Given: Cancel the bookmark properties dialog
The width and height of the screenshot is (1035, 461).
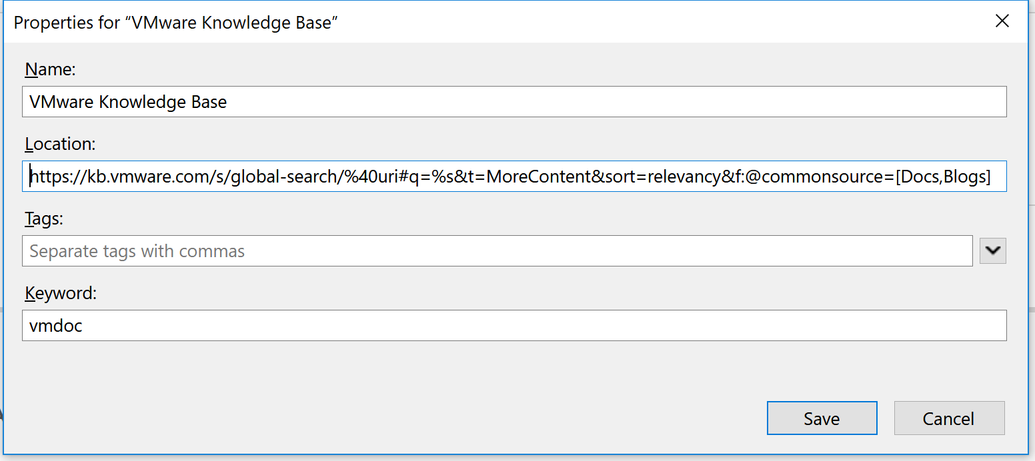Looking at the screenshot, I should [x=949, y=418].
